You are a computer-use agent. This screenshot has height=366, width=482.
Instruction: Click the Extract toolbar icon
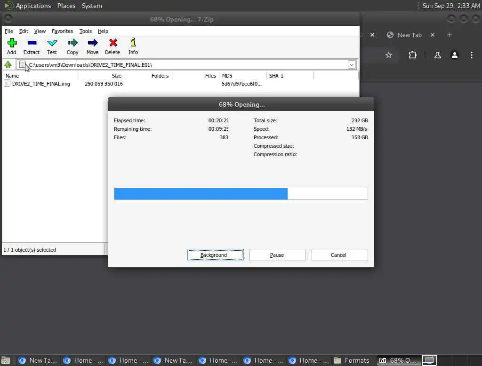[x=32, y=43]
